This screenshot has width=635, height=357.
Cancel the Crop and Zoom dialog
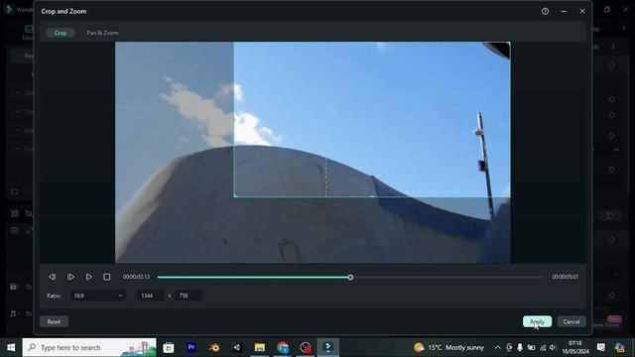click(x=571, y=321)
